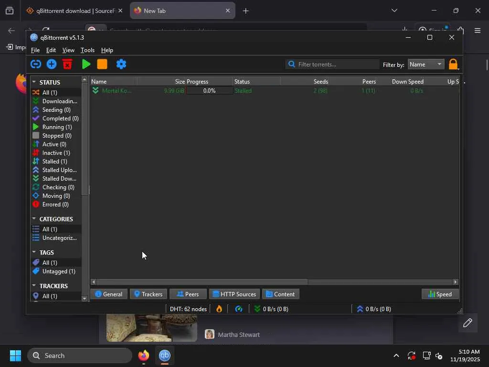Screen dimensions: 489x367
Task: Select the Mortal Ko... torrent row
Action: point(275,90)
